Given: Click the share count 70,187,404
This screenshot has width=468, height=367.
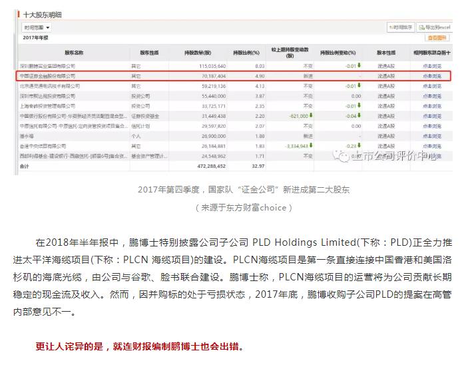Looking at the screenshot, I should (214, 76).
